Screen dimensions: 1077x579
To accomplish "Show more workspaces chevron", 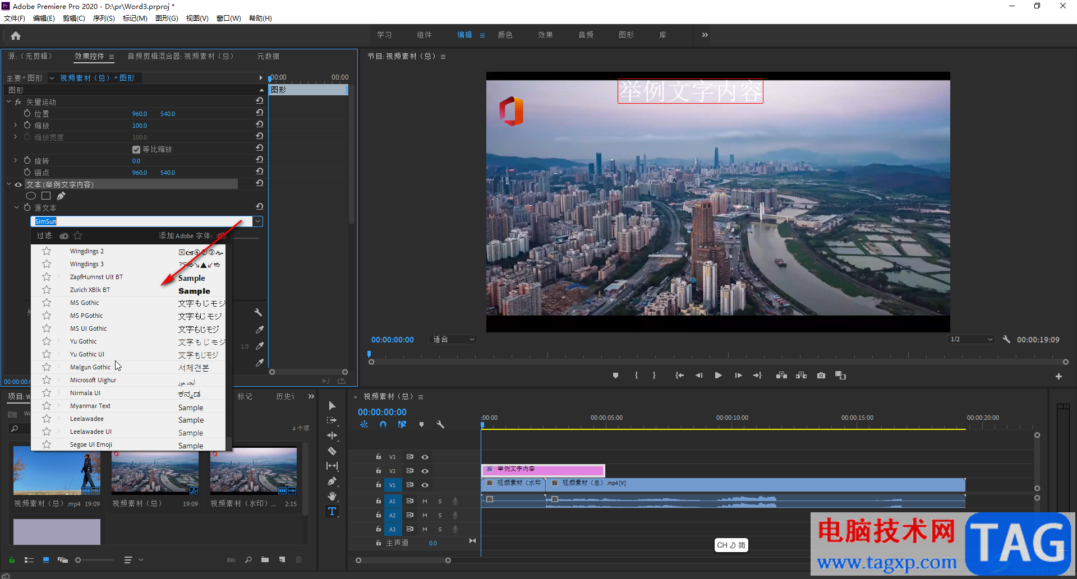I will (705, 35).
